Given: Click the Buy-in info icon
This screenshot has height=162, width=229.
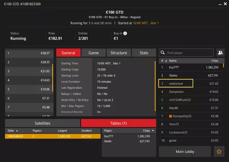Looking at the screenshot, I should pyautogui.click(x=125, y=33).
